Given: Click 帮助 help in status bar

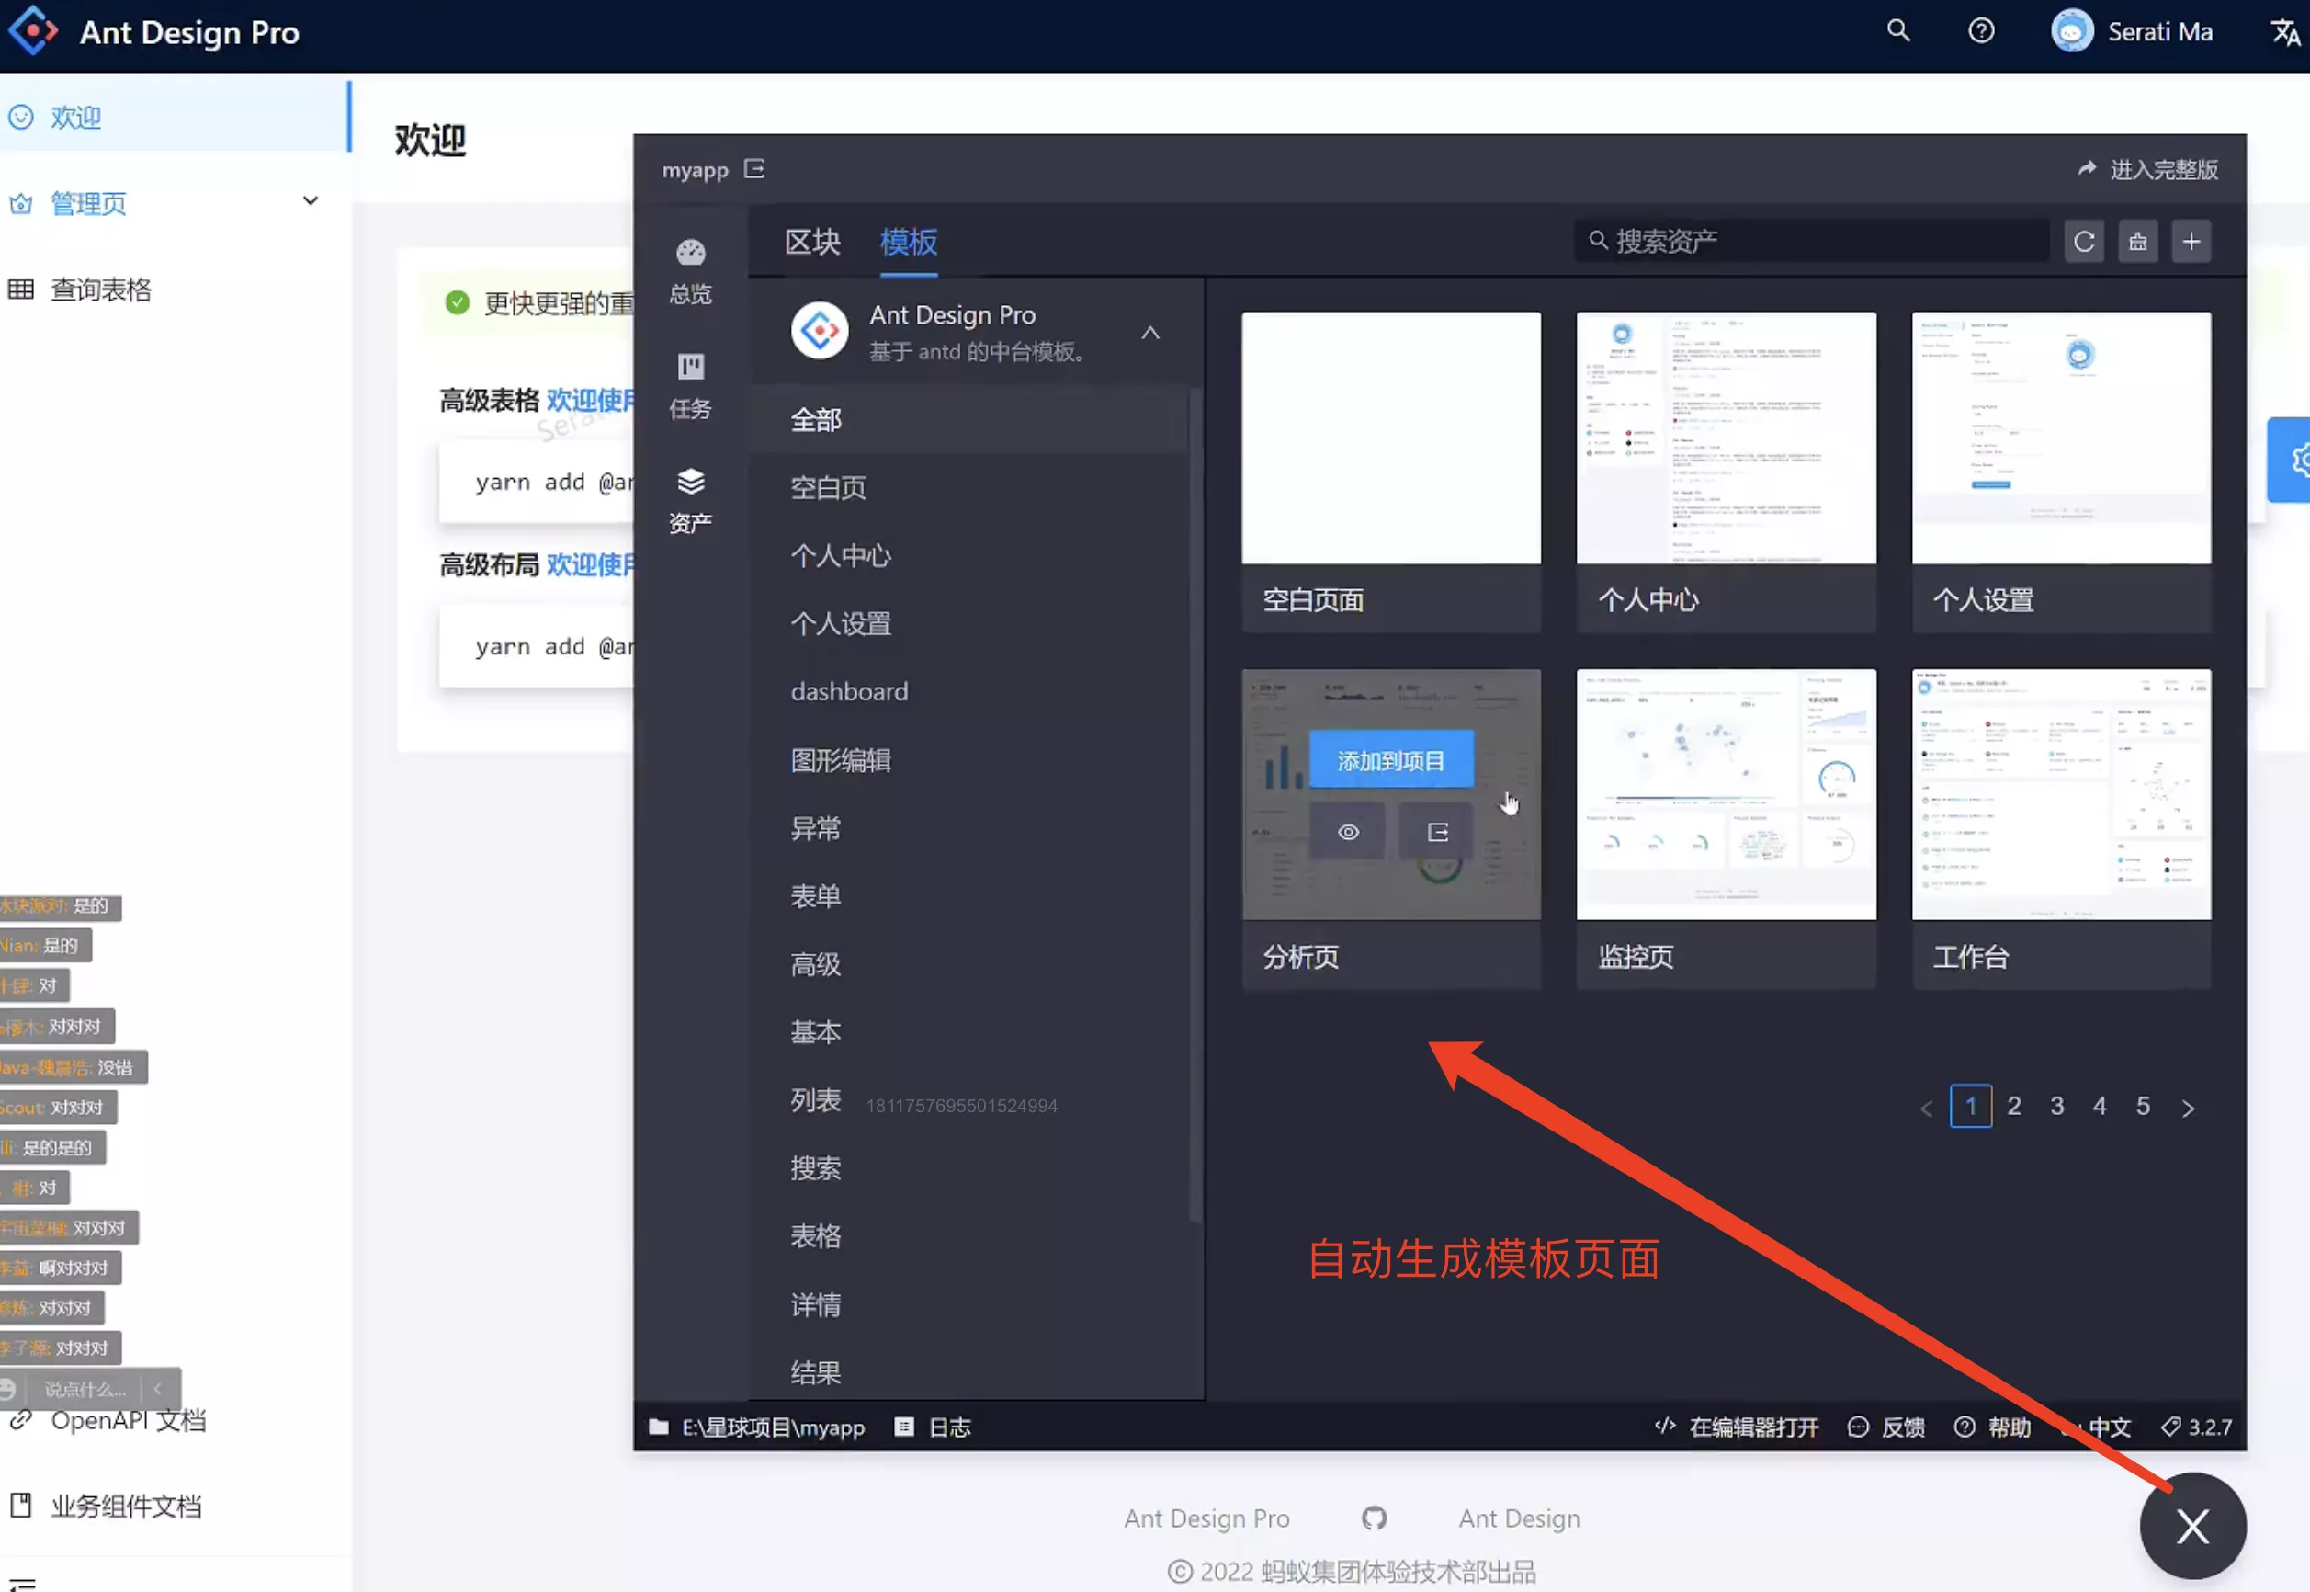Looking at the screenshot, I should click(x=1992, y=1427).
